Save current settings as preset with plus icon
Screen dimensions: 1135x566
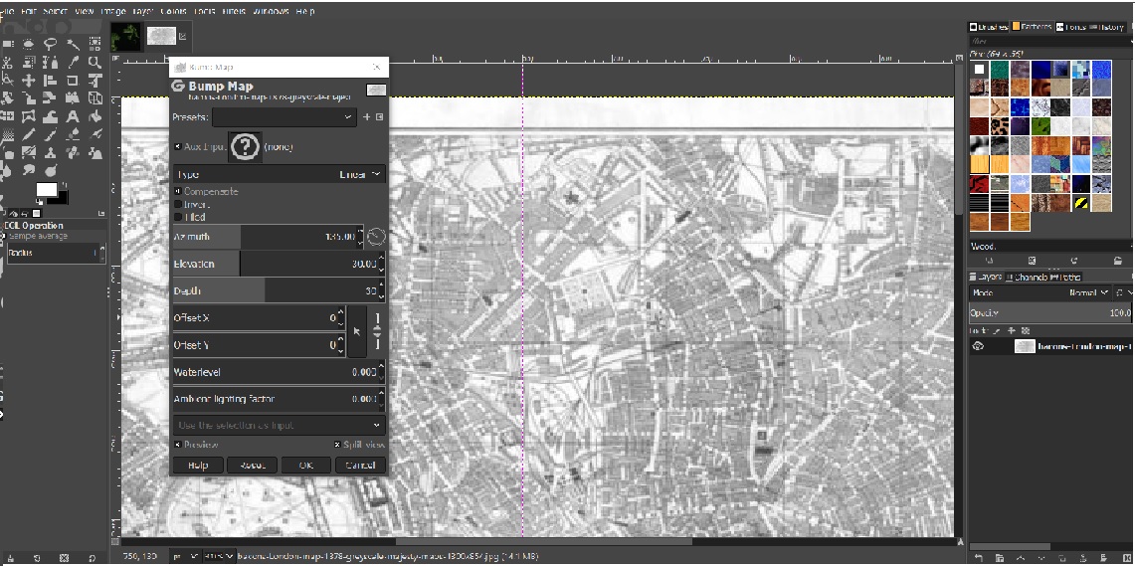(366, 117)
